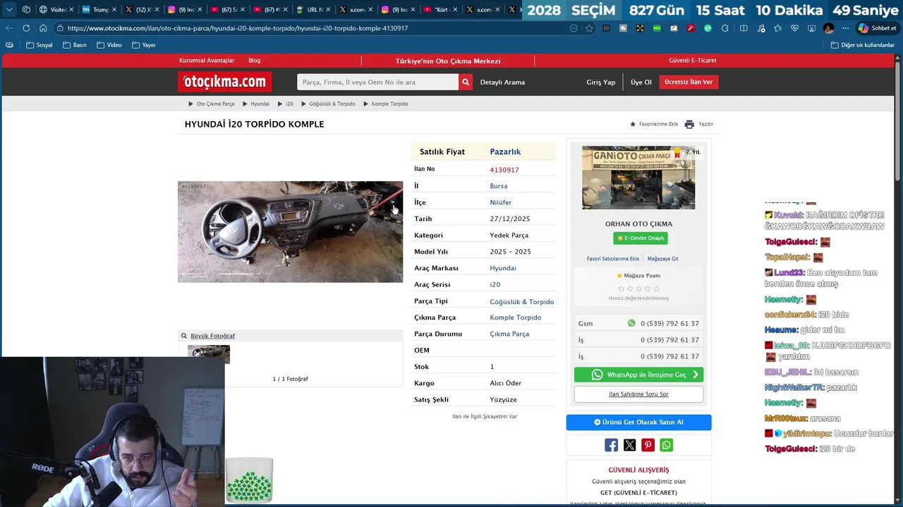Open Diğer sık kullanılanlar folder

tap(862, 45)
